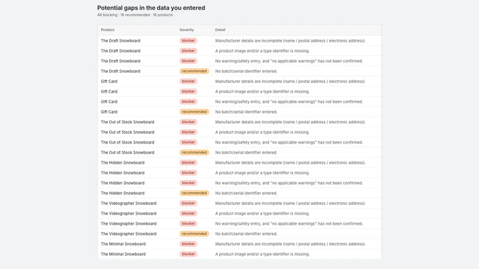Click The Hidden Snowboard no warning/safety detail
Screen dimensions: 479x269
tap(289, 183)
